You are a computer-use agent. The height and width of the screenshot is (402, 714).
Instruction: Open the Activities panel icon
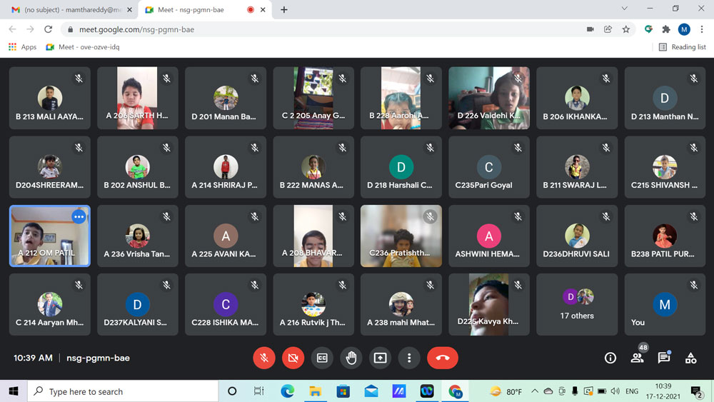click(x=690, y=358)
